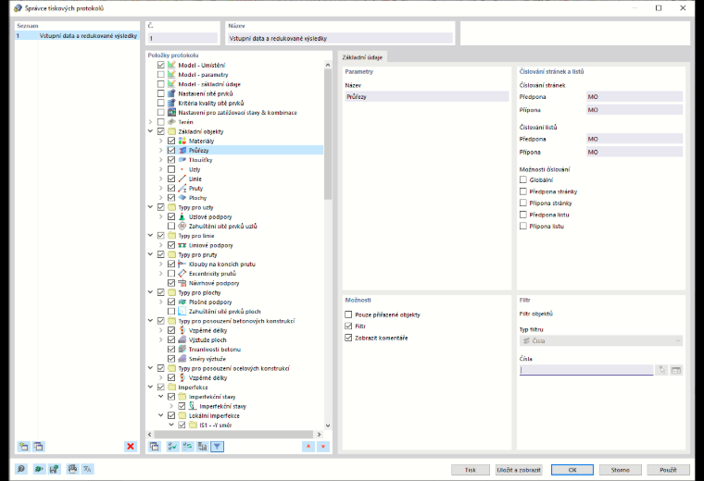Click the Uzlové podpory icon in the tree
Viewport: 704px width, 481px height.
tap(182, 216)
